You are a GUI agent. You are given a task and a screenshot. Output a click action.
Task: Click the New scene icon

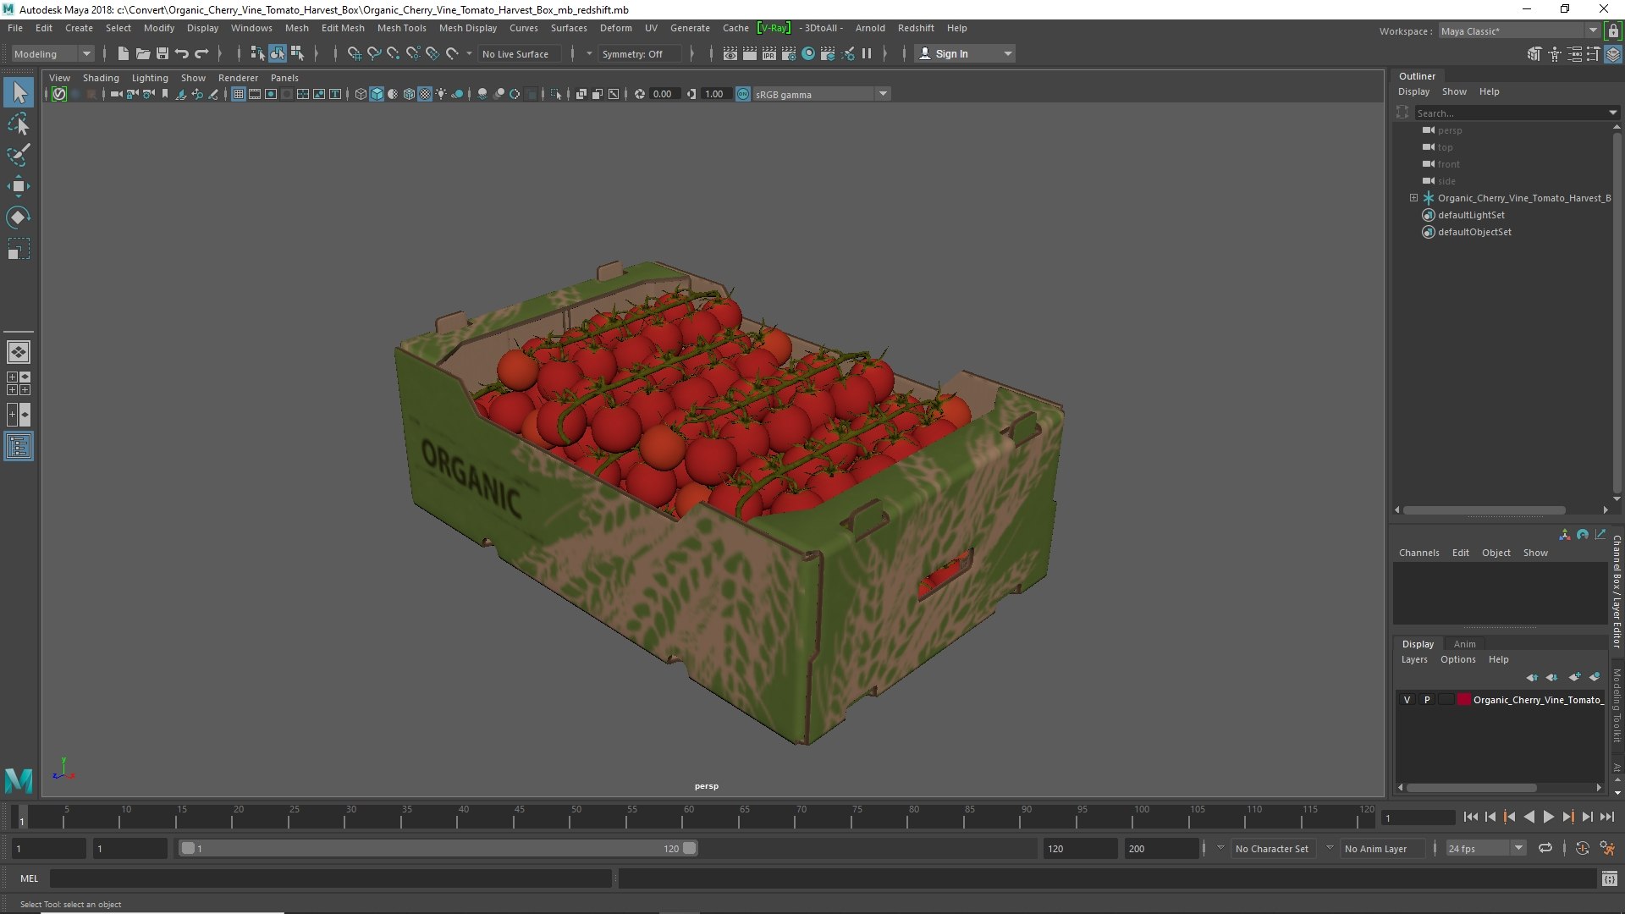click(124, 53)
